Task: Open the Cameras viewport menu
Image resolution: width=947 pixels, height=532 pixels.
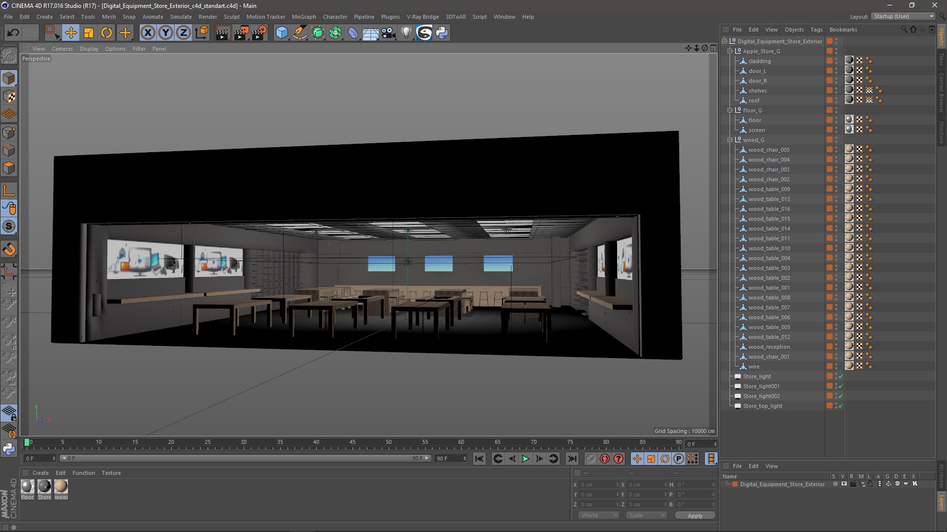Action: tap(62, 49)
